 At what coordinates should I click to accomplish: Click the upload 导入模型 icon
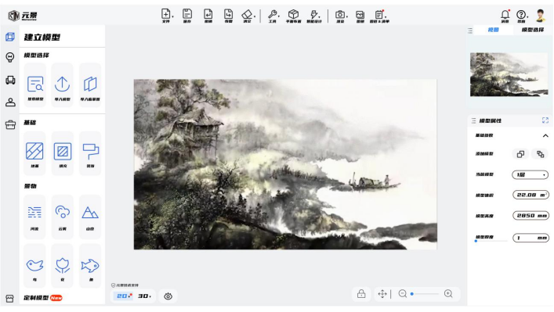pos(62,84)
